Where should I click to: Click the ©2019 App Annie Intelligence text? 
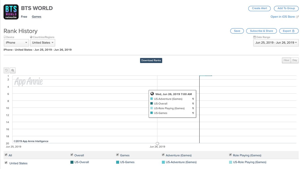[x=31, y=141]
